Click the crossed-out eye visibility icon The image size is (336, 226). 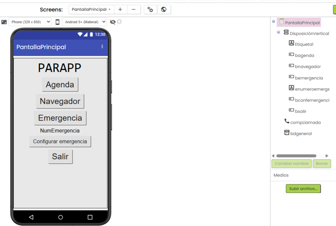113,22
